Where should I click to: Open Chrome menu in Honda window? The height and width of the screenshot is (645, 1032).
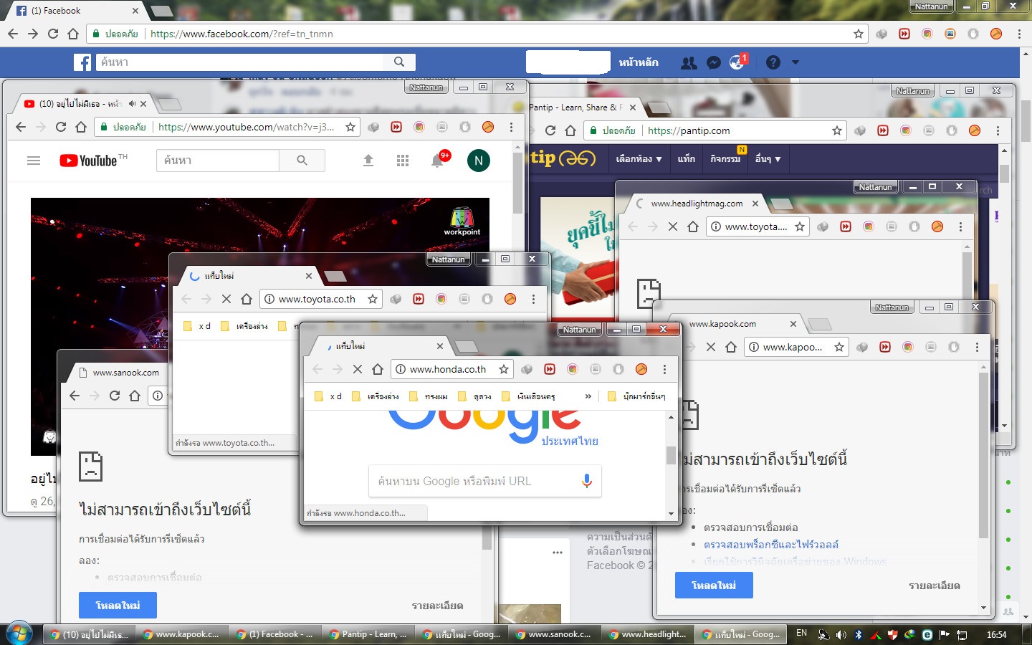tap(664, 369)
